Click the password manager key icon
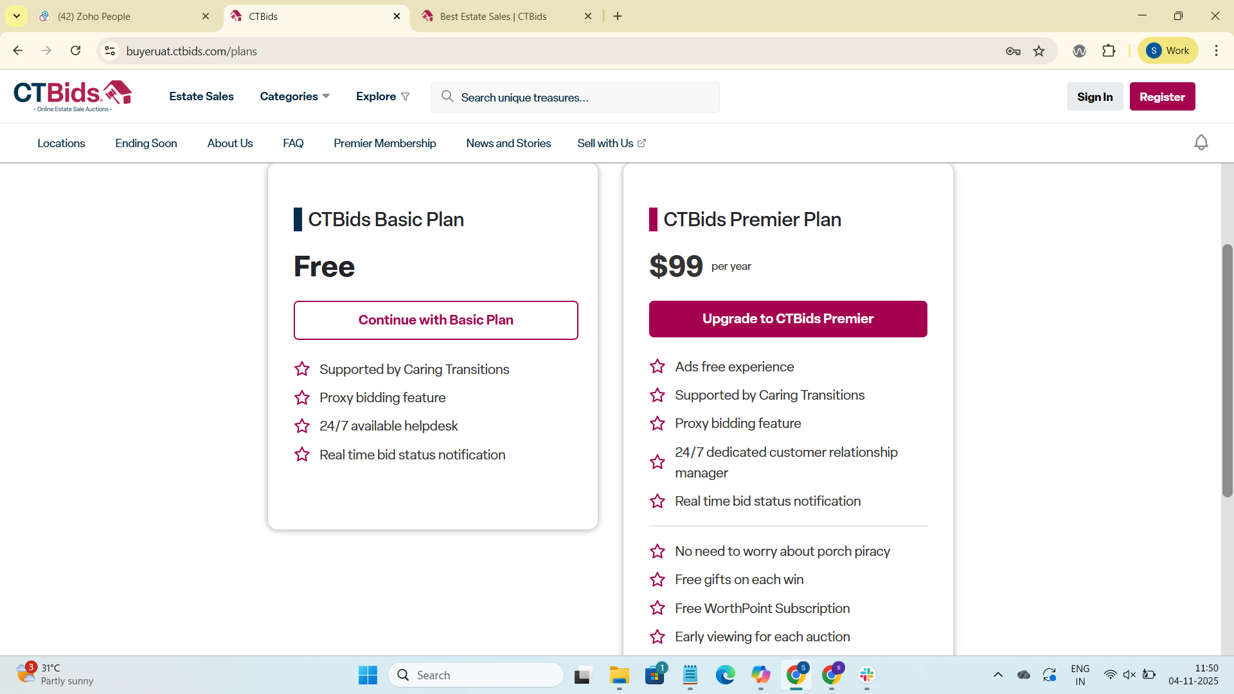Screen dimensions: 1234x694 coord(1013,51)
